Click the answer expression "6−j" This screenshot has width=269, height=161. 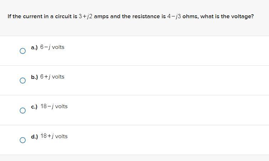45,47
